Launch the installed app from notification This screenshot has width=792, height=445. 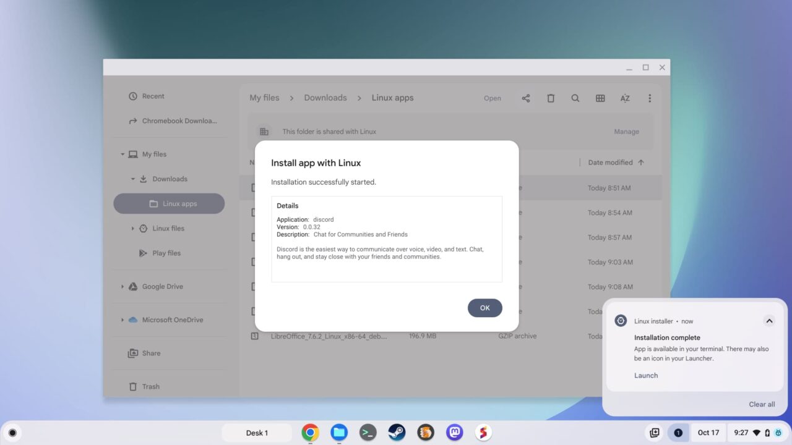pos(646,375)
